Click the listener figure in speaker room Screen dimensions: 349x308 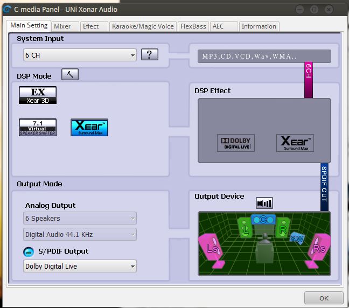264,249
